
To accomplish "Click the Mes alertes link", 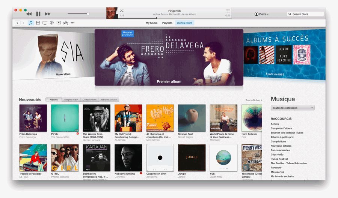I will 278,172.
